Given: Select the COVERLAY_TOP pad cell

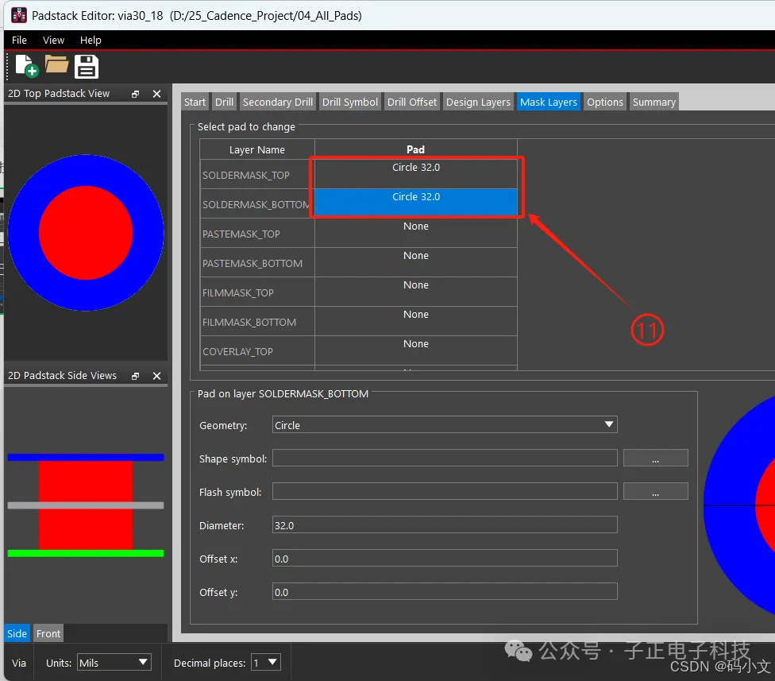Looking at the screenshot, I should pyautogui.click(x=415, y=350).
